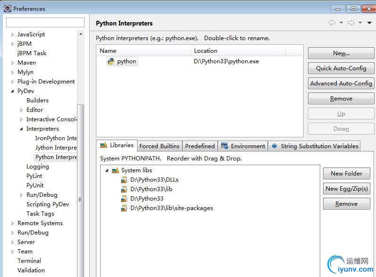Click the Preferences window title icon

[7, 8]
